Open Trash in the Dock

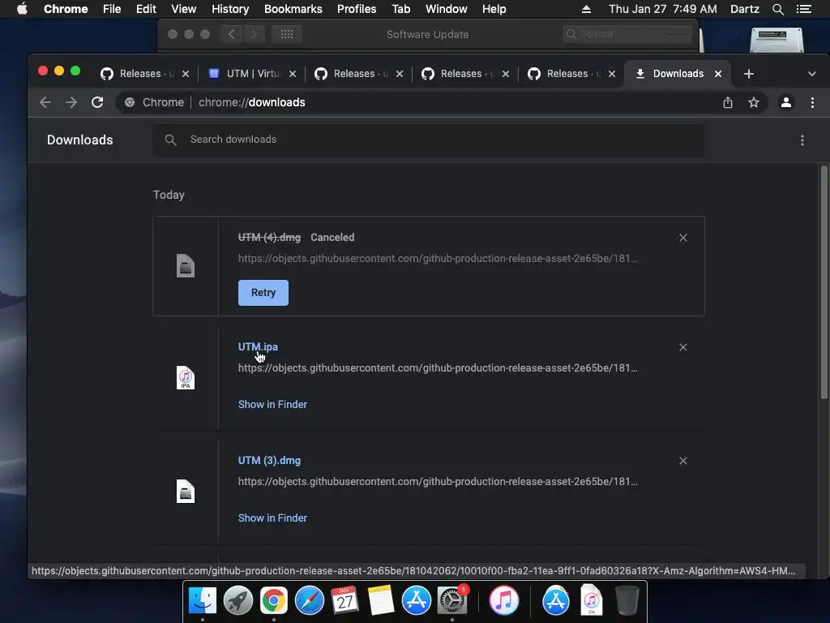click(628, 600)
